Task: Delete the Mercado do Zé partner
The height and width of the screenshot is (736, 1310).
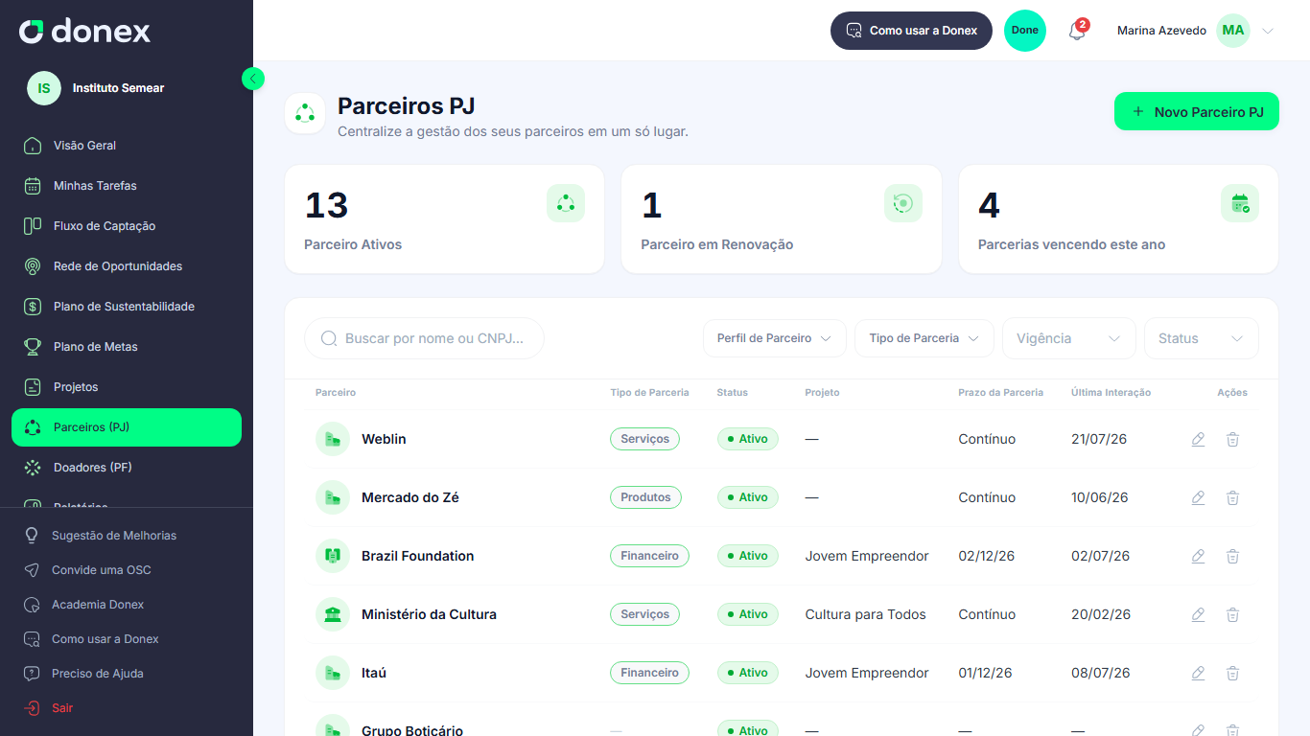Action: [x=1233, y=497]
